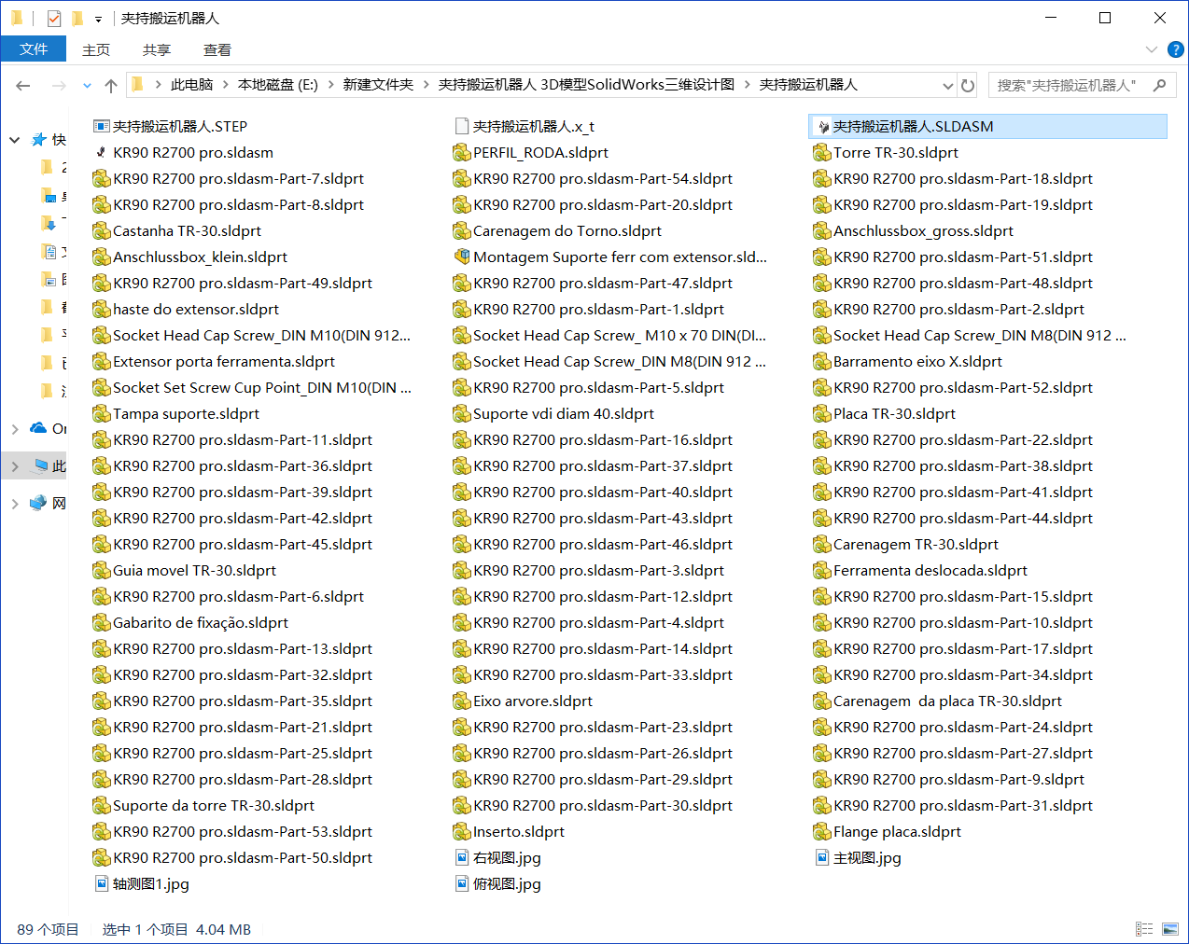
Task: Select Suporte da torre TR-30.sldprt file name
Action: tap(214, 806)
